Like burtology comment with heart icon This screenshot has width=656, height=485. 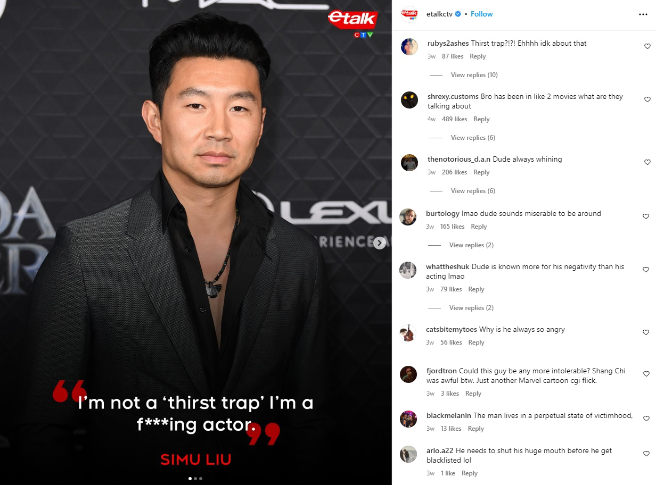coord(645,216)
